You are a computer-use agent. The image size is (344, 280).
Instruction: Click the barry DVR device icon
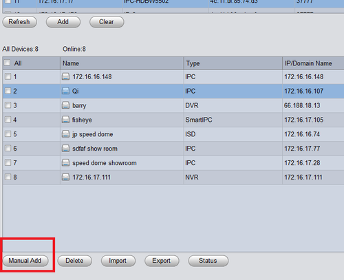coord(65,105)
